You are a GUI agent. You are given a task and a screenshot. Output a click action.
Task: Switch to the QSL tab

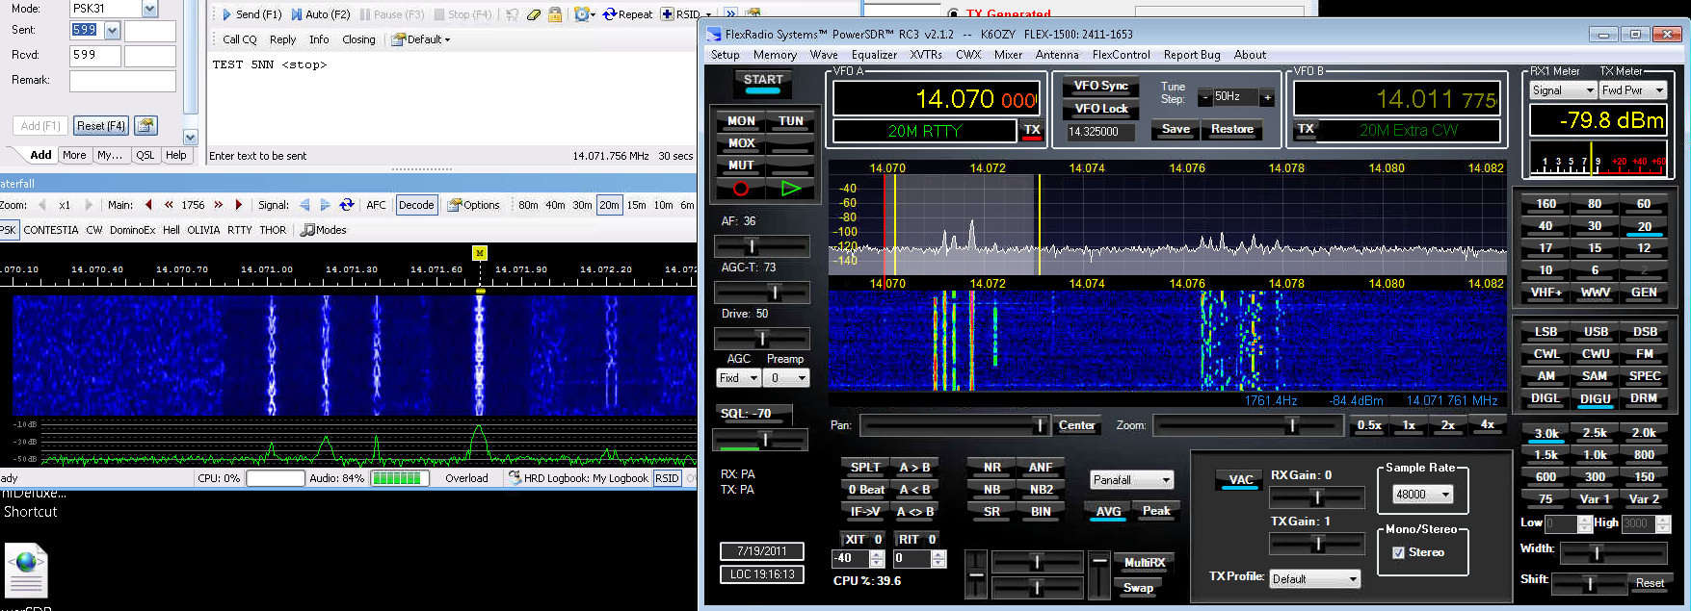pyautogui.click(x=145, y=155)
